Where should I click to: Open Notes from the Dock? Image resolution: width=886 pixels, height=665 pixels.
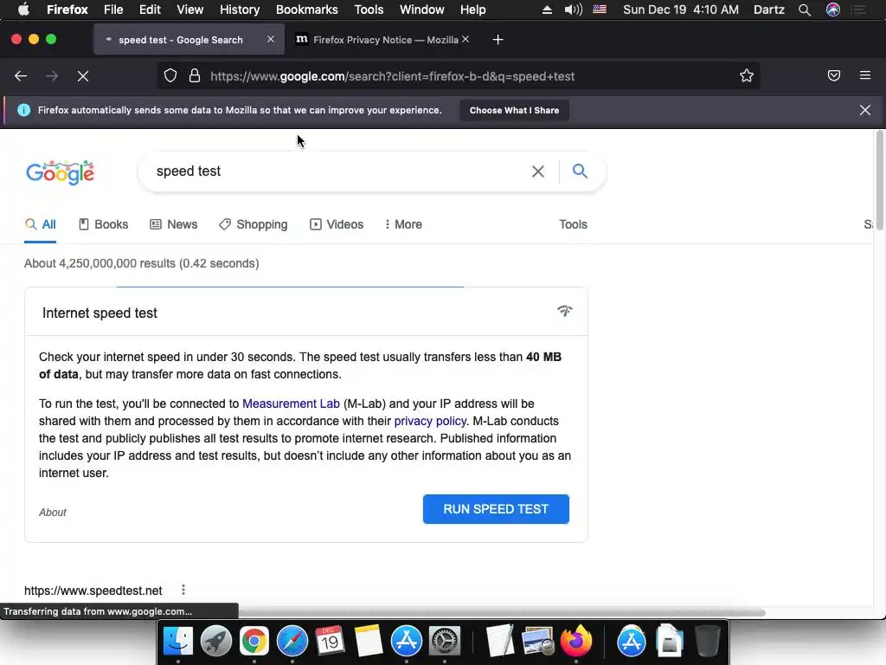369,641
